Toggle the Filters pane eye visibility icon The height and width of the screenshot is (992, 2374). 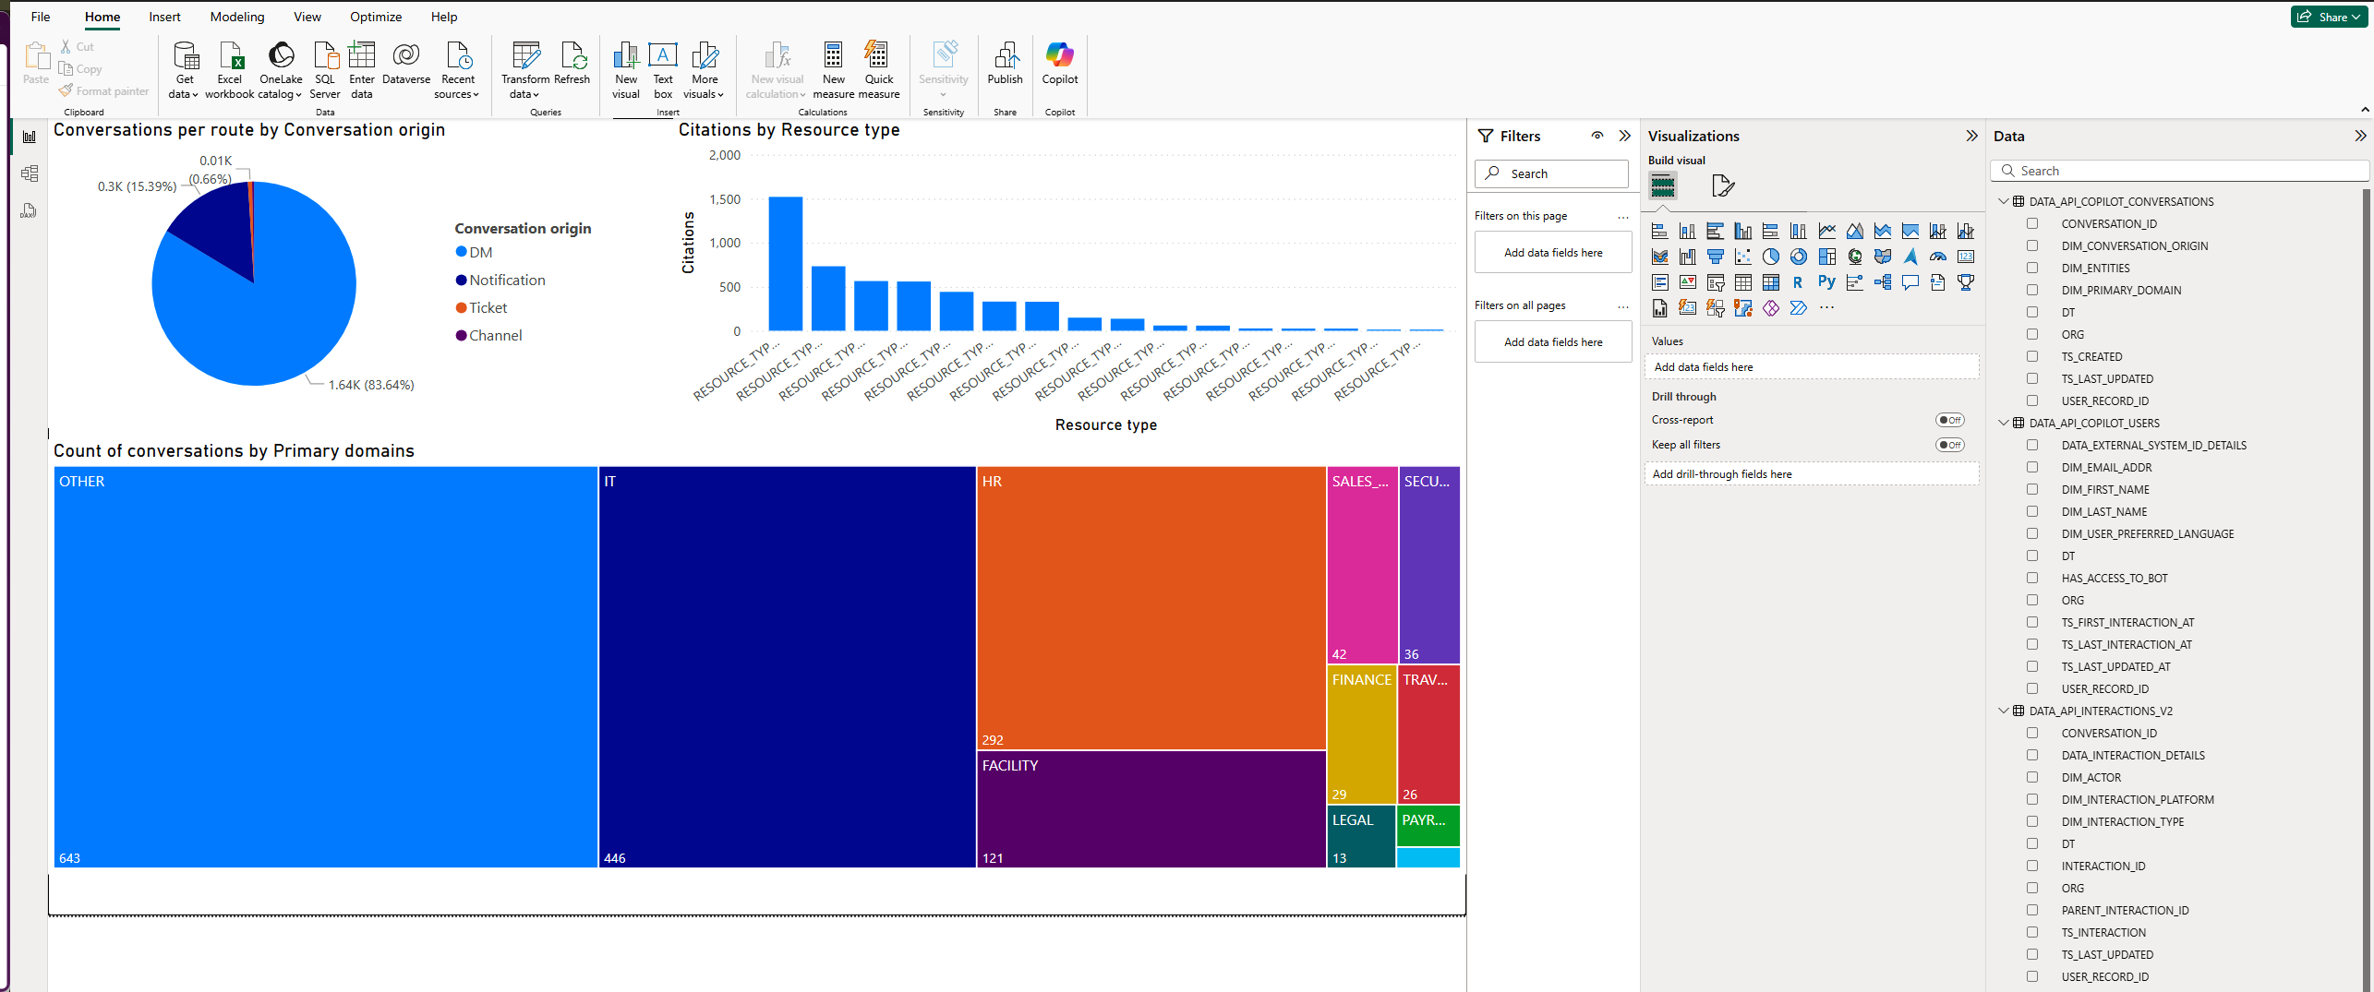(x=1597, y=136)
